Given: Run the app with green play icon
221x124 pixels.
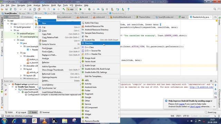Looking at the screenshot, I should tap(80, 9).
